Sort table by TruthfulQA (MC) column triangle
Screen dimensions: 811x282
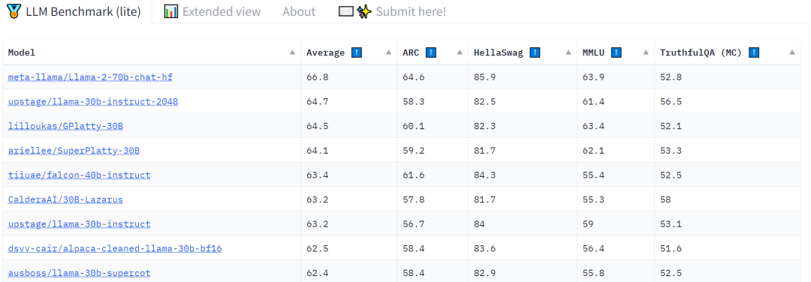[792, 52]
